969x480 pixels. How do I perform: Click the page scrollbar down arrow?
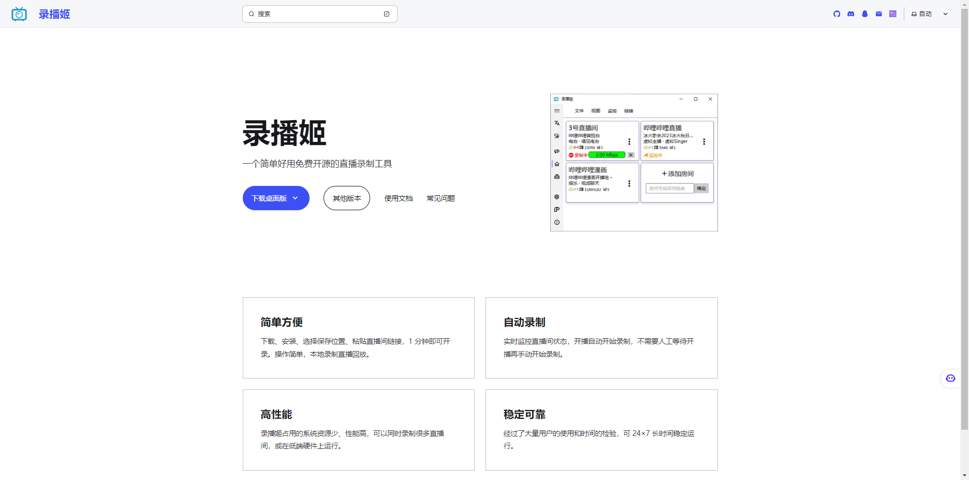click(x=964, y=475)
